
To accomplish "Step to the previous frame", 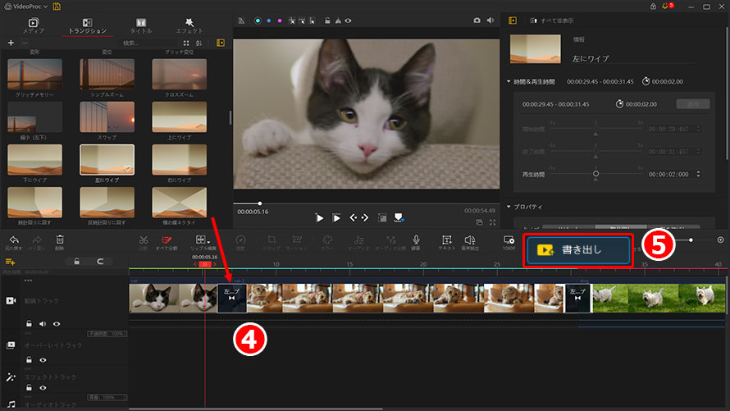I will (353, 218).
